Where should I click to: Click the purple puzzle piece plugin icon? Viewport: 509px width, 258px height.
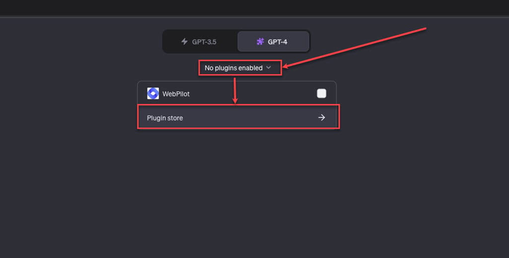pyautogui.click(x=260, y=42)
